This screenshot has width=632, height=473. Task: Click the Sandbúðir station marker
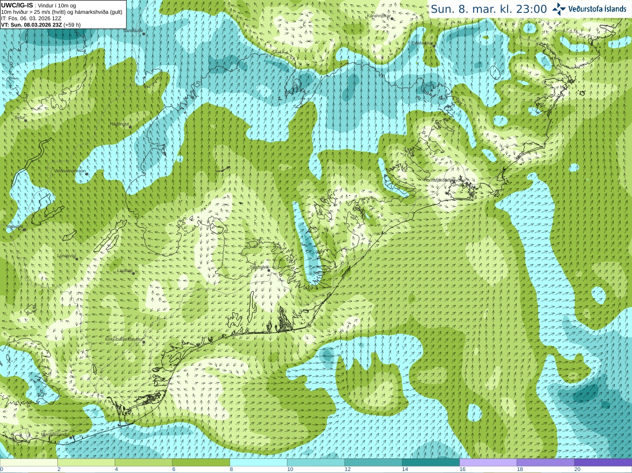(144, 34)
